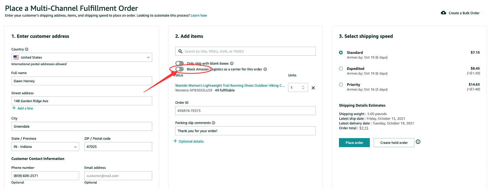Screen dimensions: 490x189
Task: Click the Packing slip comments info icon
Action: [213, 123]
